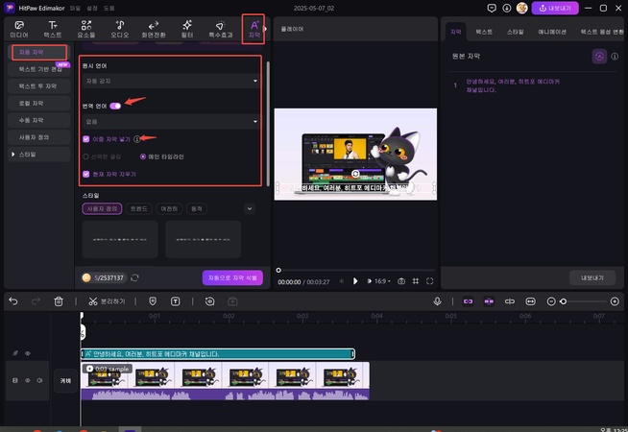Open the feedback message icon in title bar
Viewport: 628px width, 432px height.
point(492,8)
